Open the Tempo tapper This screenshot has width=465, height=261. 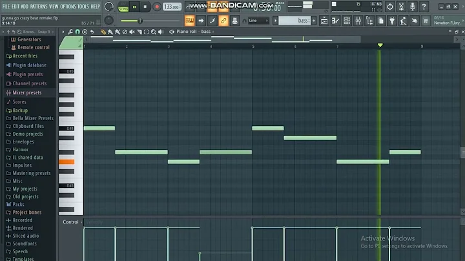click(x=403, y=21)
